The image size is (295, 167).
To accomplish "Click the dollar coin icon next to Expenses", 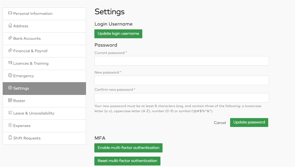I will [10, 125].
